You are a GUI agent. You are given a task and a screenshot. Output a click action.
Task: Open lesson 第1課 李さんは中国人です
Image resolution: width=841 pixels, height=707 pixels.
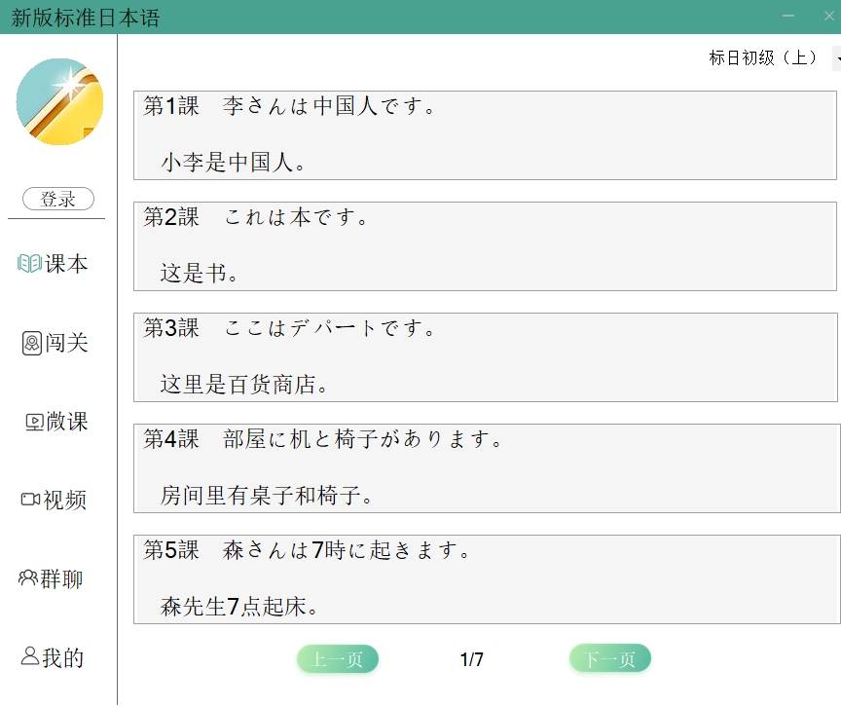coord(485,135)
